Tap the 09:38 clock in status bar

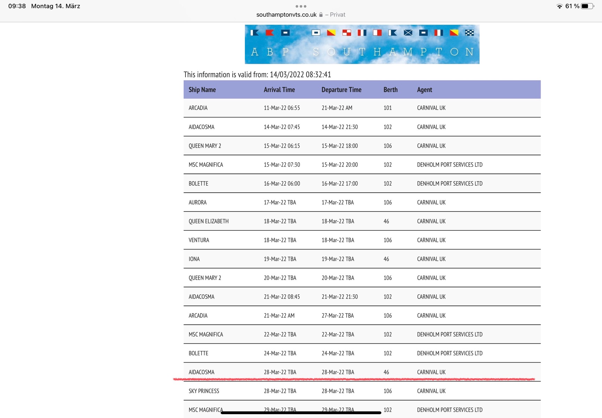pos(17,6)
